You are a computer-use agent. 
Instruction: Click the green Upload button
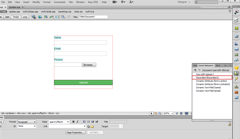[83, 83]
